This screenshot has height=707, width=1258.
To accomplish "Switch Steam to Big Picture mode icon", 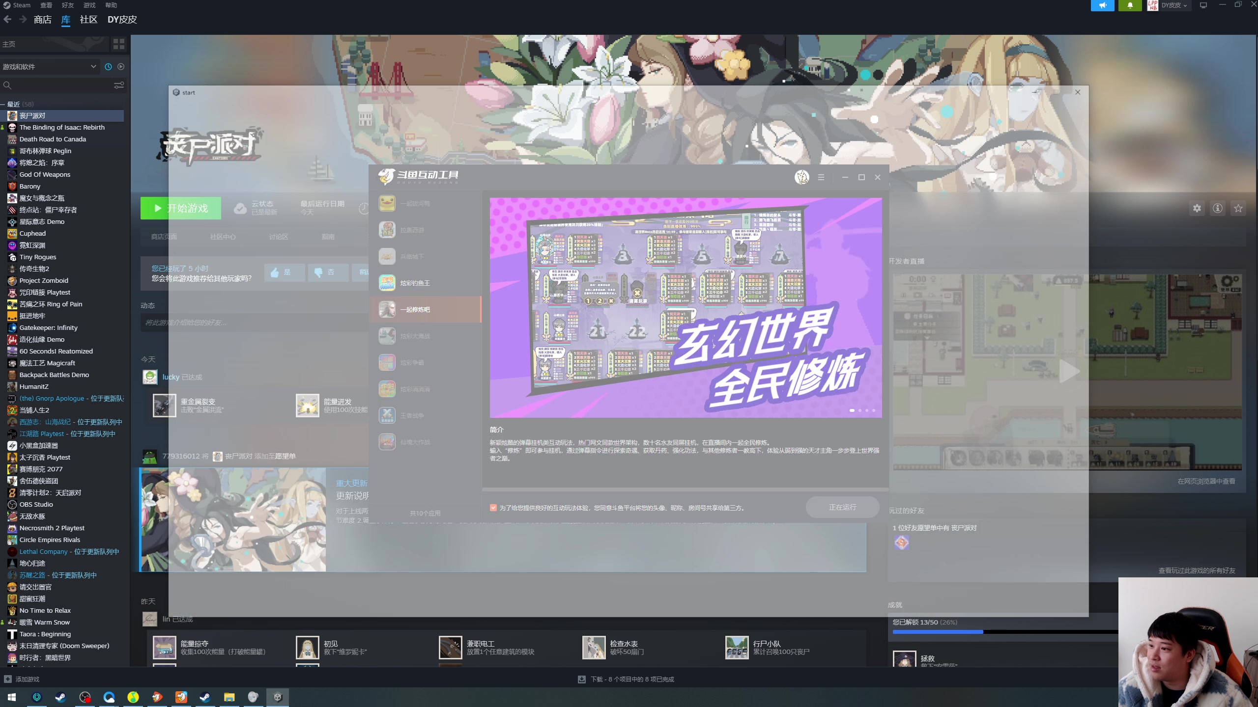I will pyautogui.click(x=1203, y=5).
